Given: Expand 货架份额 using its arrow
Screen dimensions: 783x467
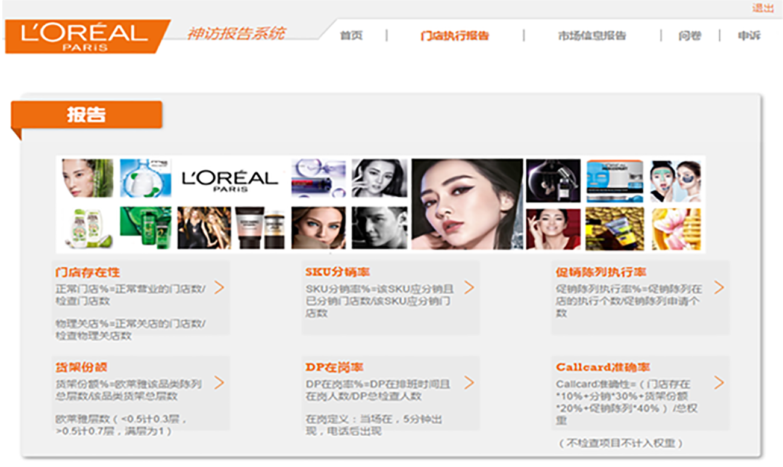Looking at the screenshot, I should click(219, 383).
